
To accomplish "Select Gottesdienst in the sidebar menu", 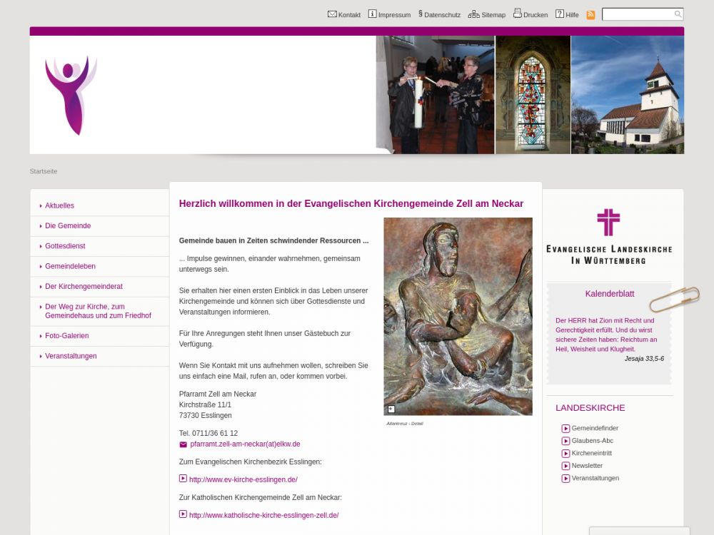I will click(x=65, y=246).
